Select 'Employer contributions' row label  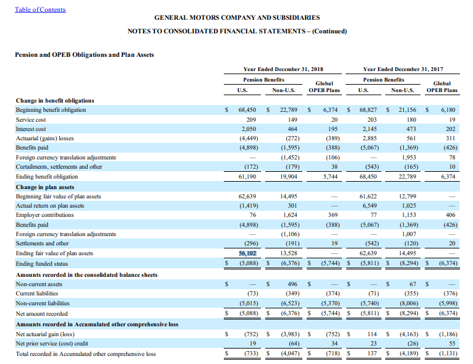[x=45, y=215]
